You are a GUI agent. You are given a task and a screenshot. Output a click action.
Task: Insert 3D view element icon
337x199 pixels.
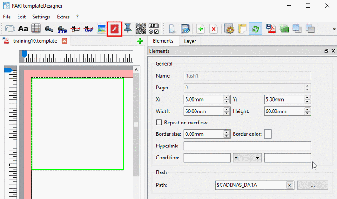click(x=62, y=29)
